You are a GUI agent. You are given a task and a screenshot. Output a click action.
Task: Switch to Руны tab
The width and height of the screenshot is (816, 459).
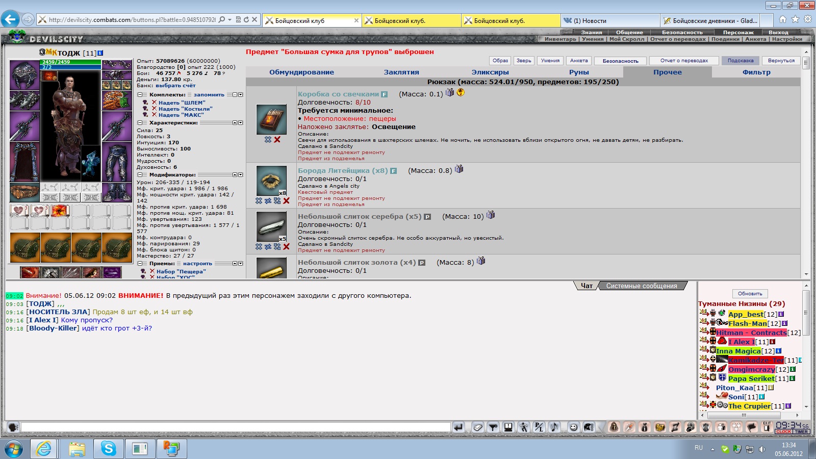point(579,72)
